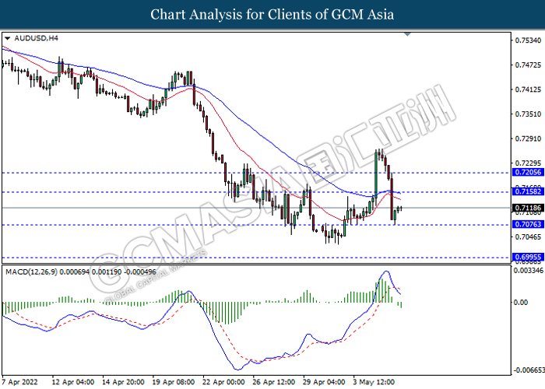
Task: Click the chart shift triangle marker at top
Action: point(408,34)
